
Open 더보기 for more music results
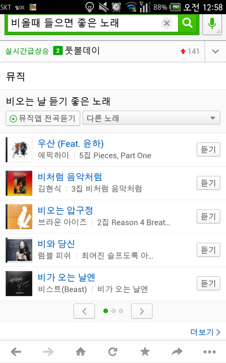205,332
